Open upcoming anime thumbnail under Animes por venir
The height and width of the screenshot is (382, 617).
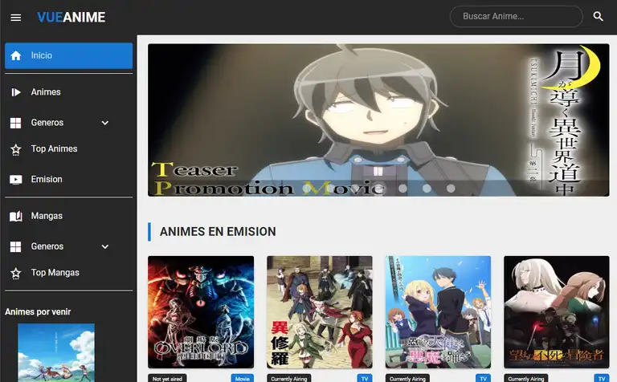coord(56,352)
